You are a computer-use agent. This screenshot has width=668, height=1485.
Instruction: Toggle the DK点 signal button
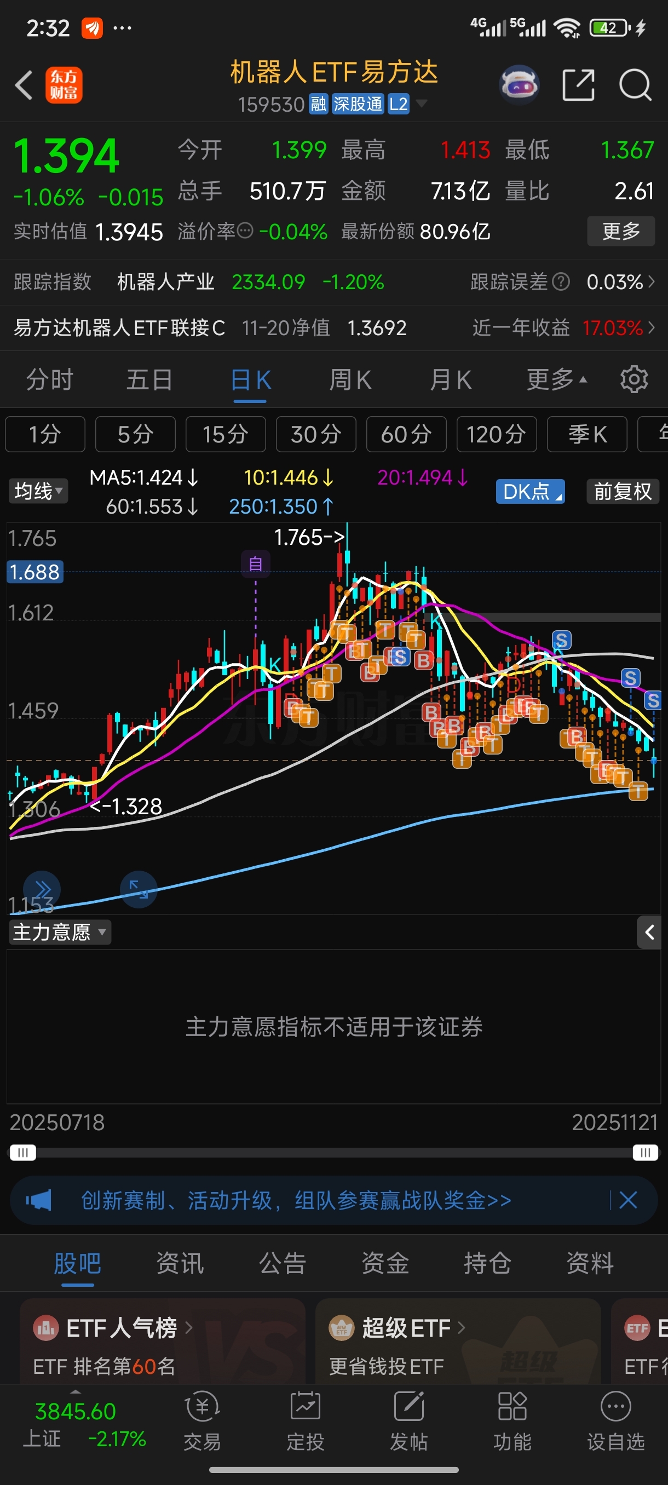pos(530,492)
